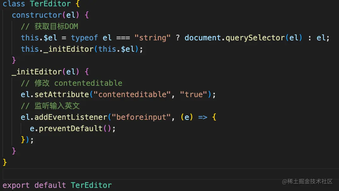Image resolution: width=339 pixels, height=191 pixels.
Task: Click the "contenteditable" string literal
Action: 132,94
